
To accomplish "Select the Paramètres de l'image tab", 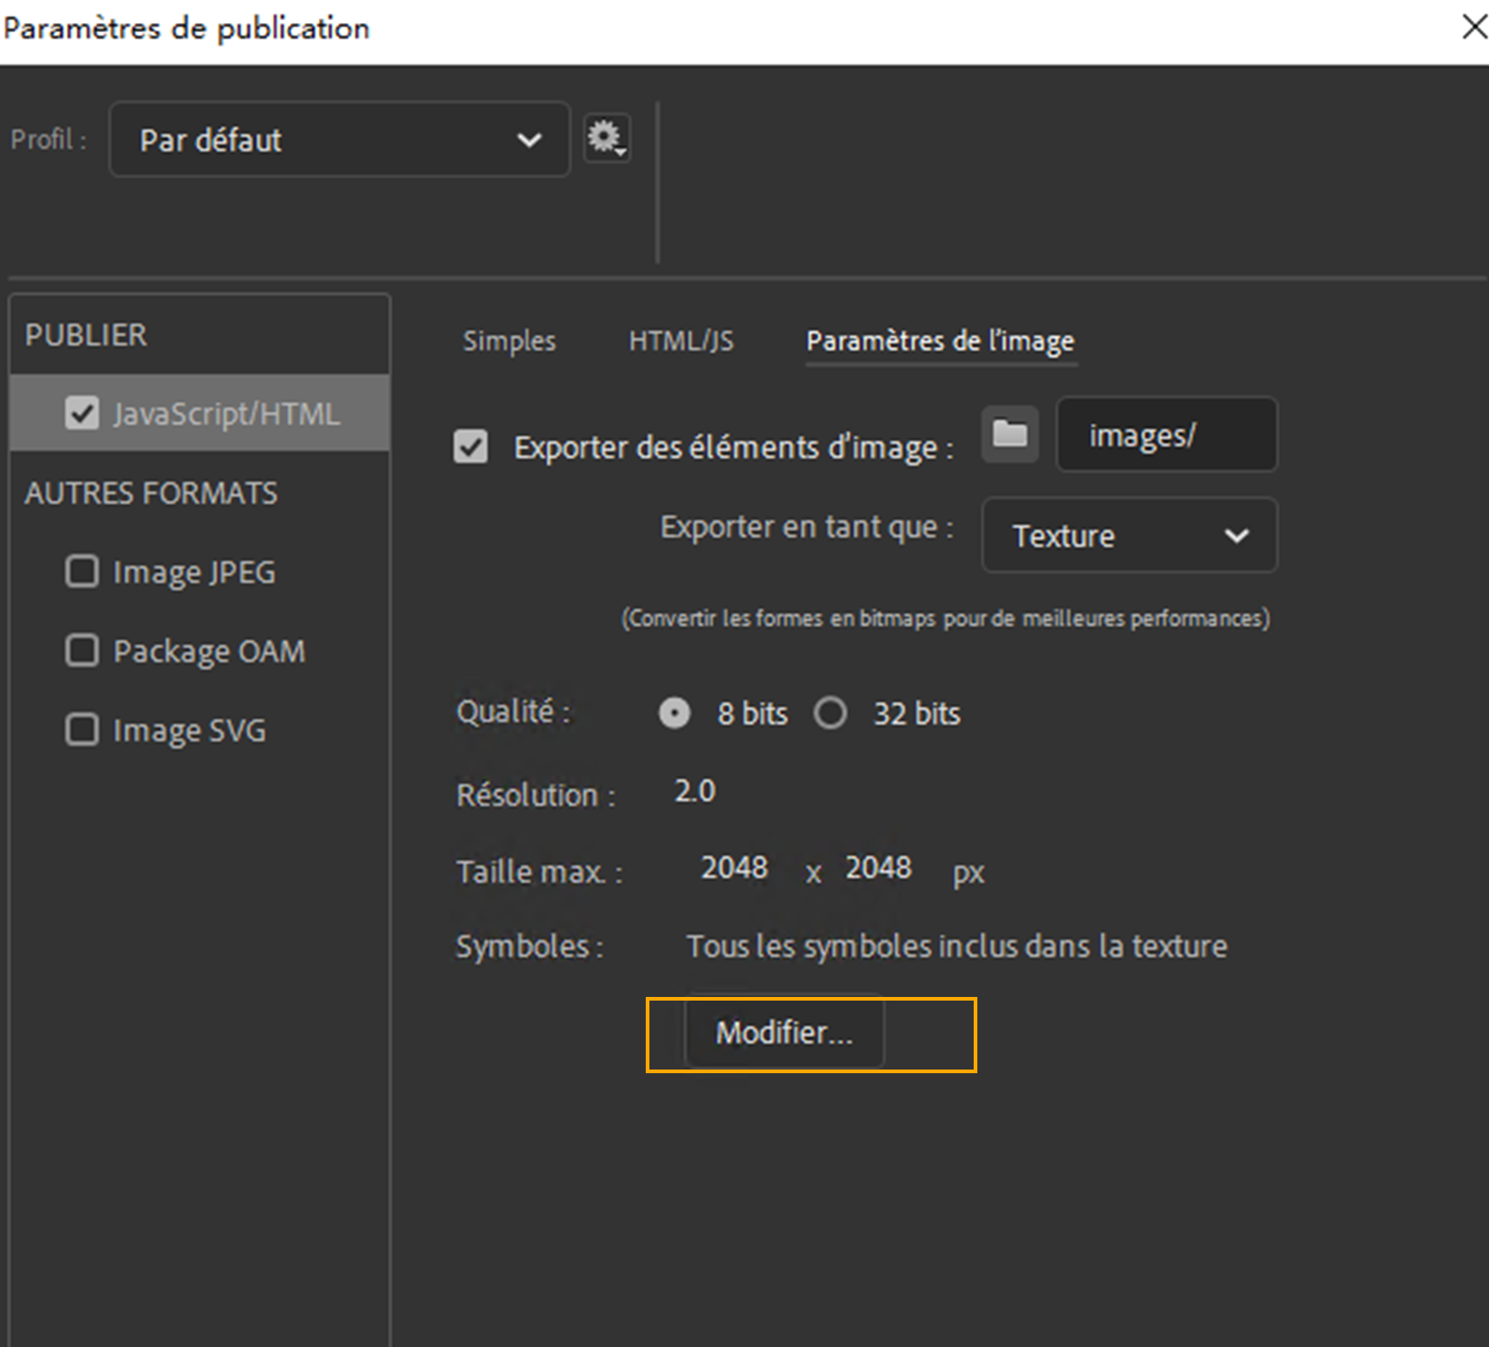I will (x=940, y=341).
